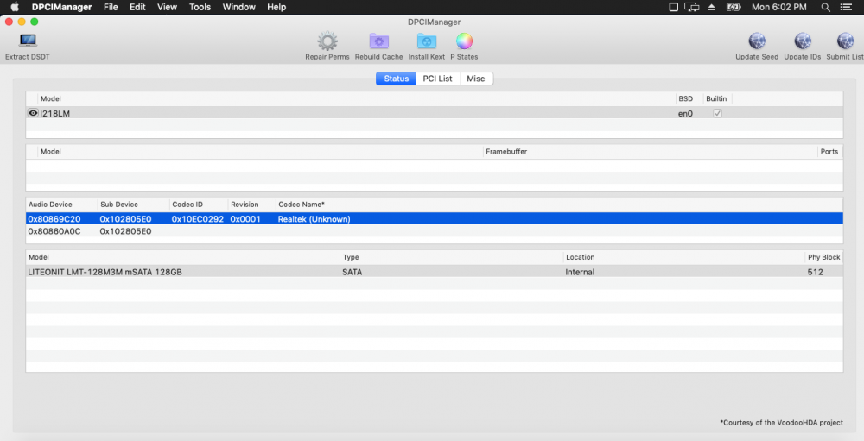Image resolution: width=864 pixels, height=441 pixels.
Task: Click the Rebuild Cache icon
Action: pyautogui.click(x=378, y=41)
